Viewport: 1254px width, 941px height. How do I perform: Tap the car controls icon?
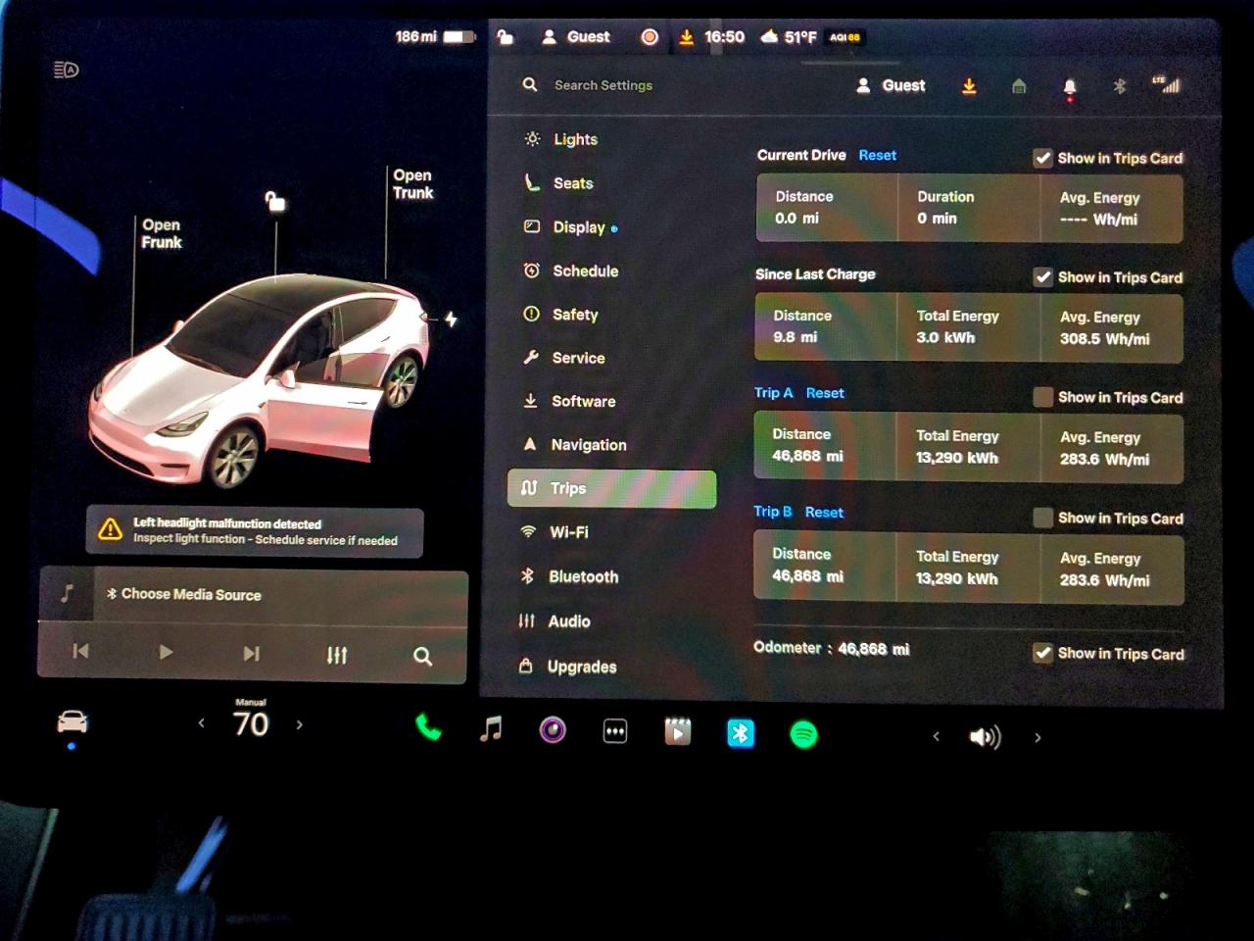point(72,723)
